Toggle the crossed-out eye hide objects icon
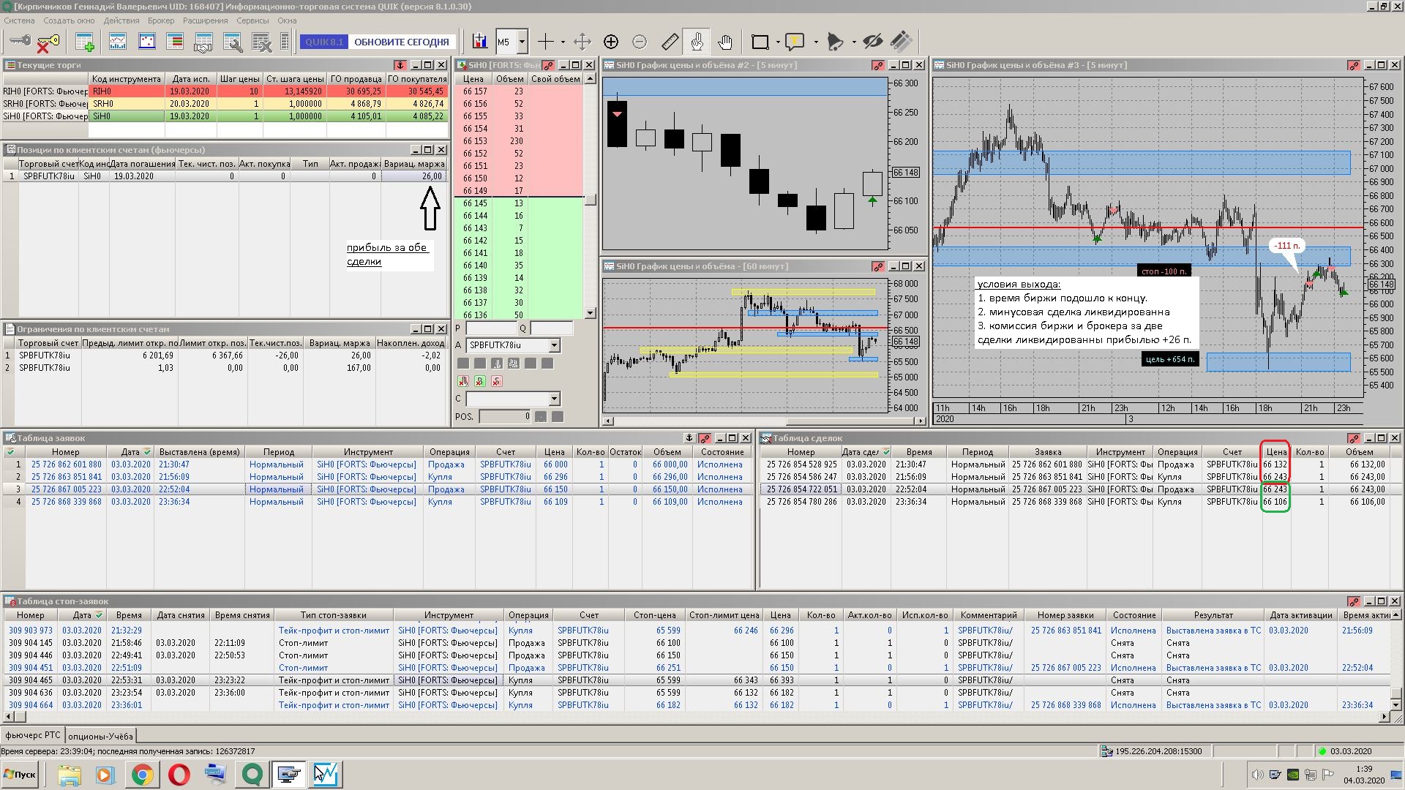The width and height of the screenshot is (1405, 790). (x=872, y=42)
